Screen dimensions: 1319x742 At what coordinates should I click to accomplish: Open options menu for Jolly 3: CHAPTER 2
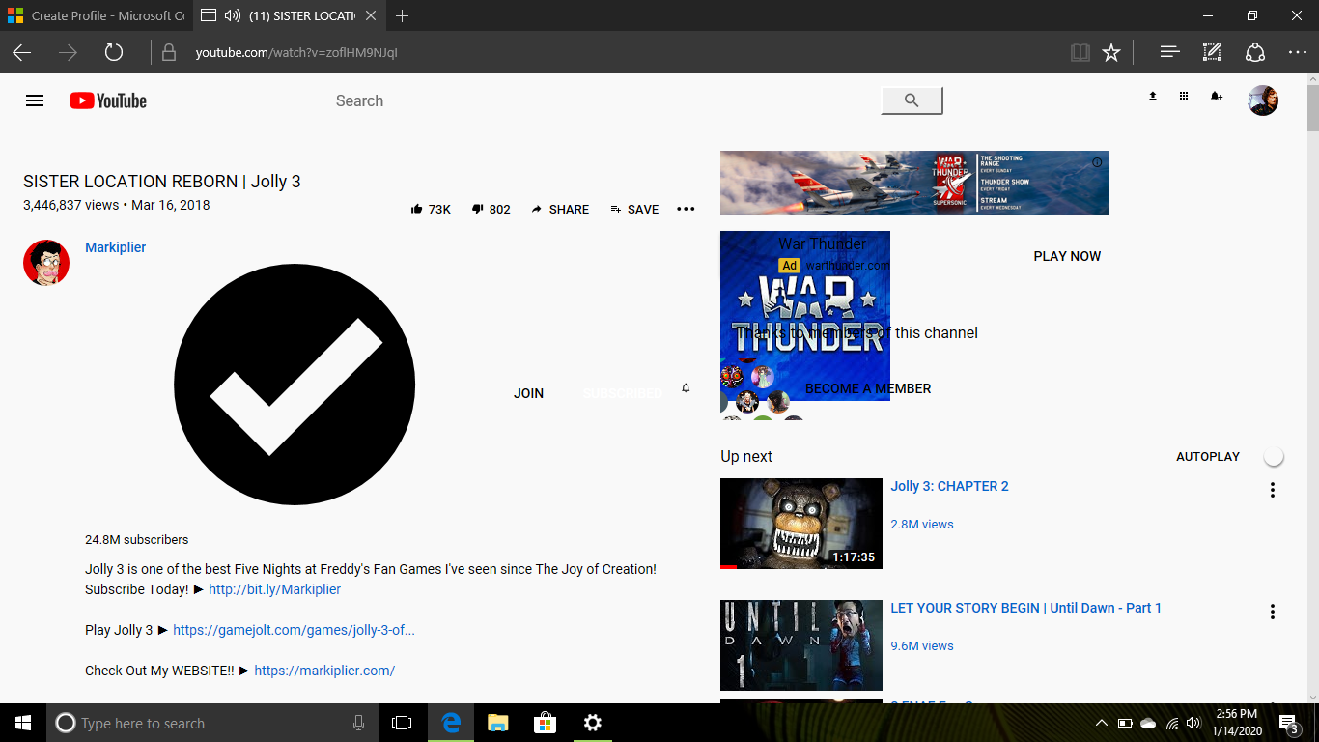1273,490
